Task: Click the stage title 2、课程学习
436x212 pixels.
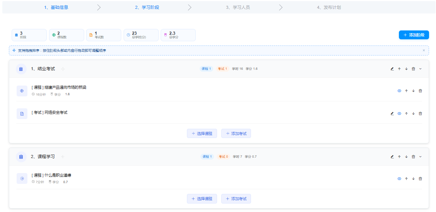Action: (43, 157)
